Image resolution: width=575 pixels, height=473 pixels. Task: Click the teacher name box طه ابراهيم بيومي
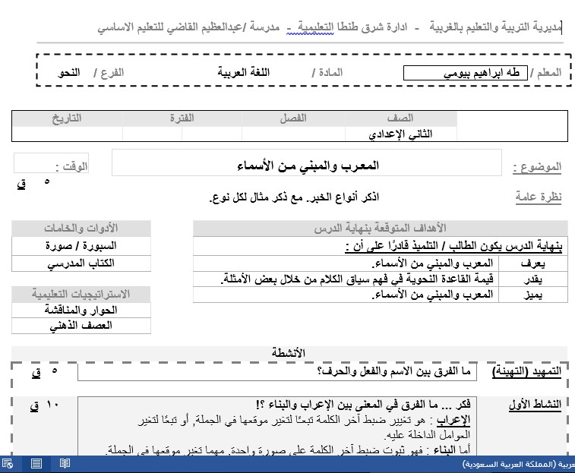pos(466,73)
